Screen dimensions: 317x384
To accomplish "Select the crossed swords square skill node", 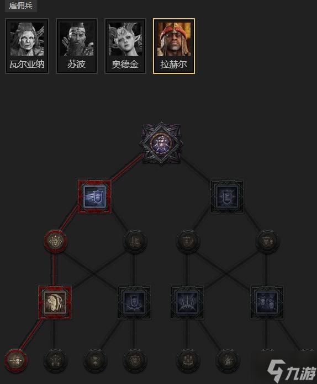I will pos(187,303).
